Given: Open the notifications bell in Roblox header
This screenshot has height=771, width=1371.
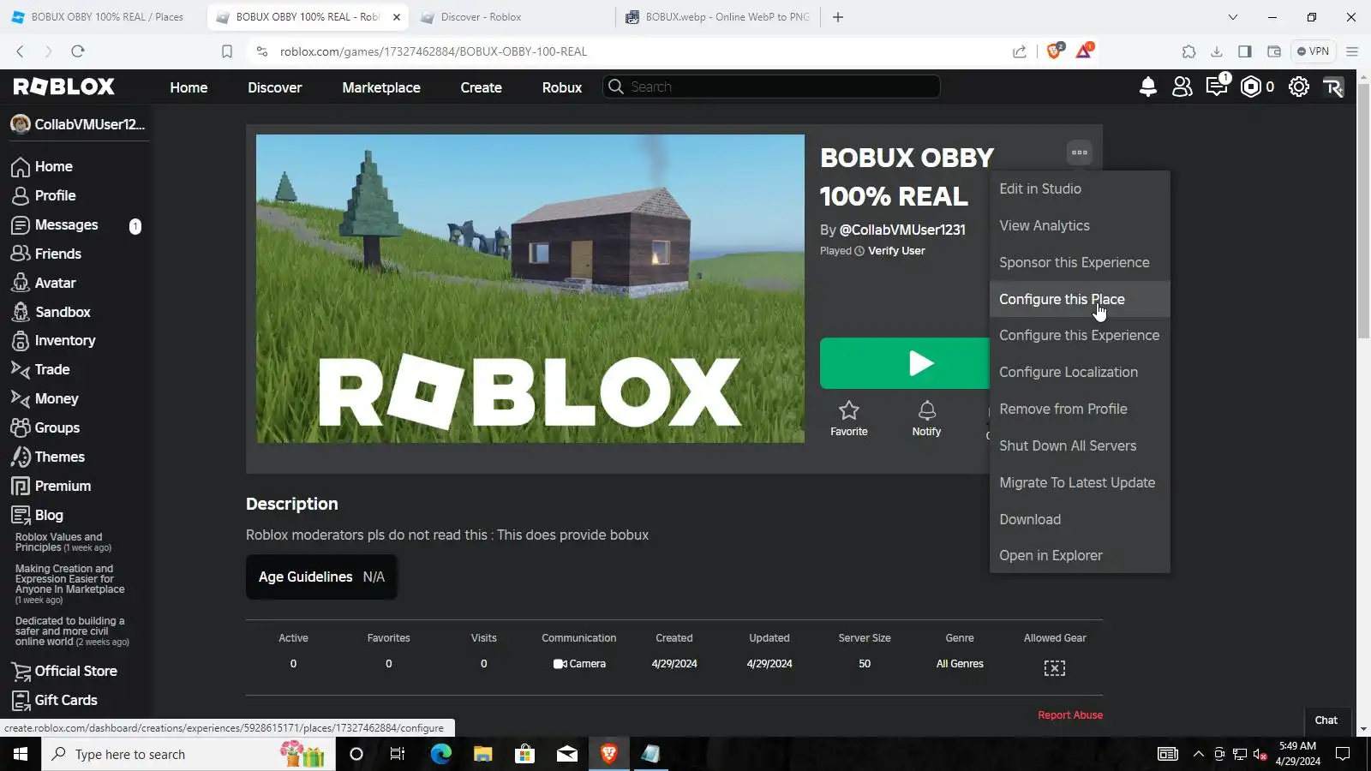Looking at the screenshot, I should [1148, 87].
